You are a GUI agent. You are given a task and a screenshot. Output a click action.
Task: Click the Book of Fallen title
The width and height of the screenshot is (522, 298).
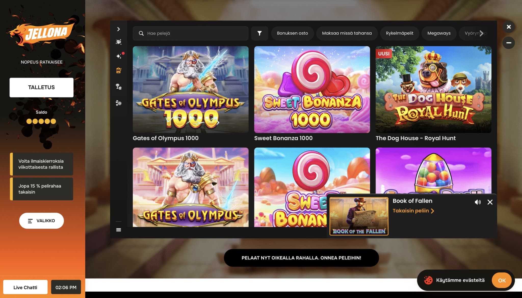pyautogui.click(x=412, y=201)
